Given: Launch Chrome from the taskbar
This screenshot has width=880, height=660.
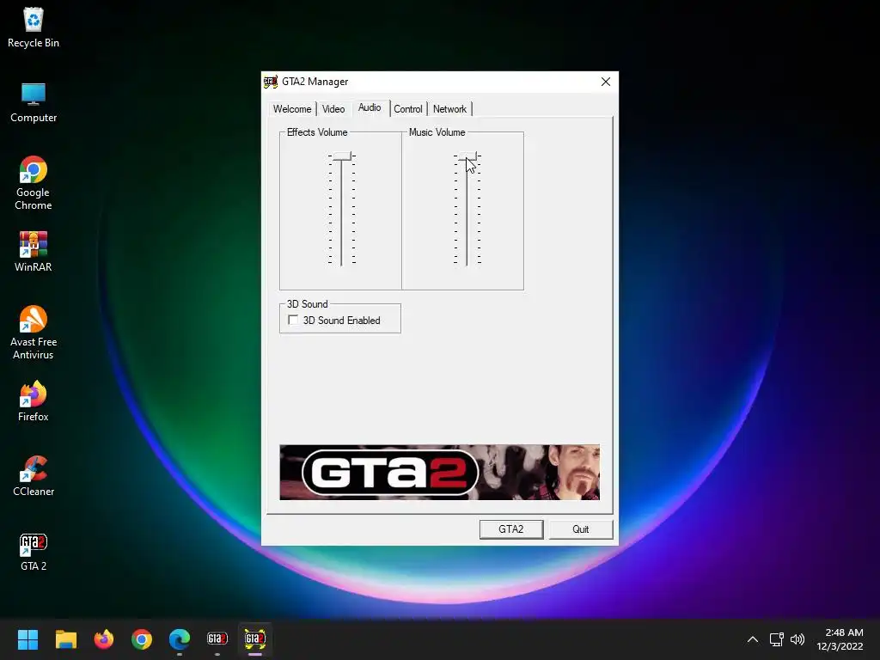Looking at the screenshot, I should pyautogui.click(x=142, y=639).
